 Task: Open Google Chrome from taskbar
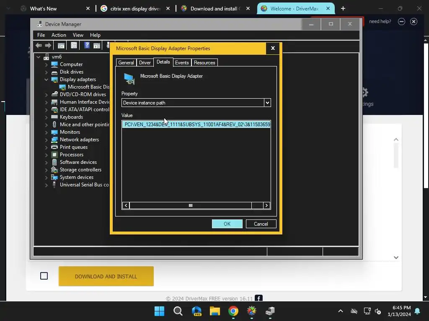pos(233,311)
